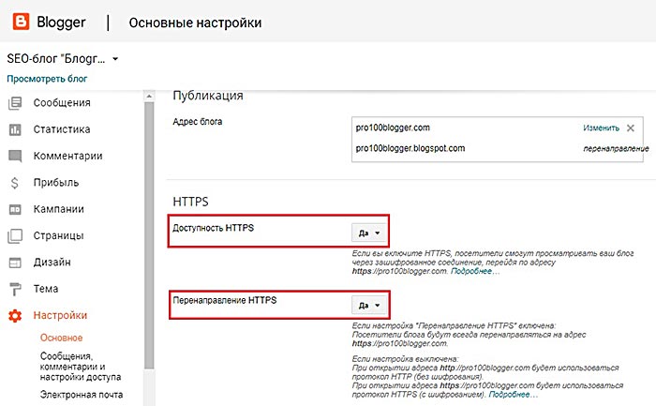Go to Кампании in the sidebar

click(x=58, y=209)
